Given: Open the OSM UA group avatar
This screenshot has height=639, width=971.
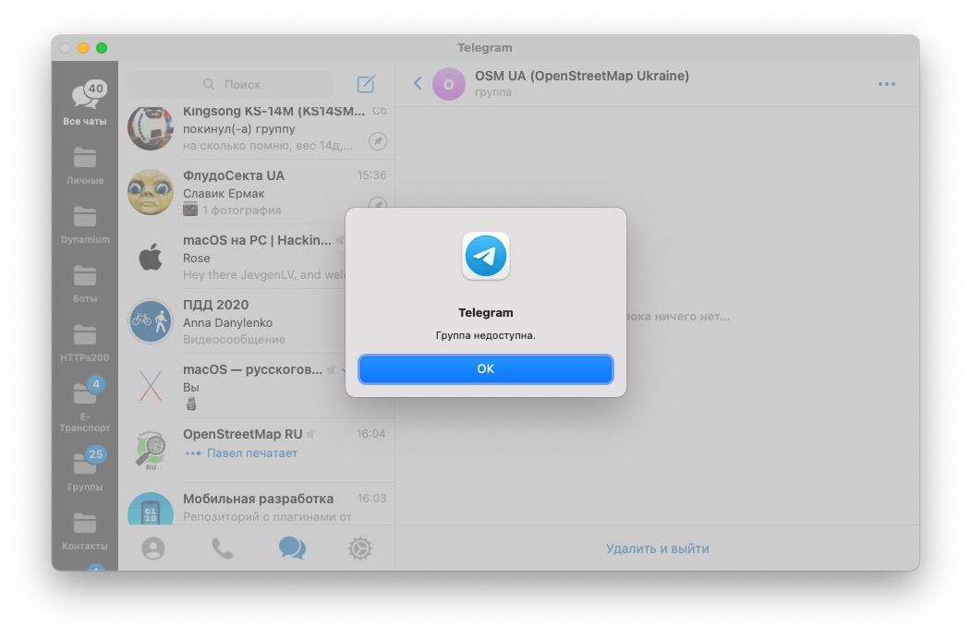Looking at the screenshot, I should point(448,84).
